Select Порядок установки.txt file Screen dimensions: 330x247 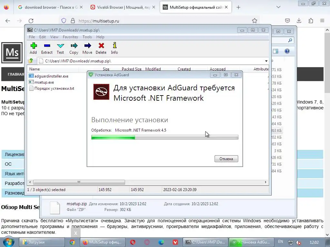coord(54,88)
